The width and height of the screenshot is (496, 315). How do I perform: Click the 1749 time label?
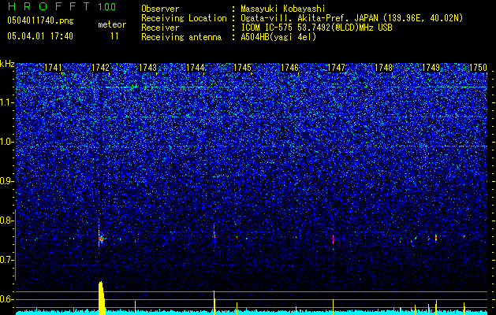click(431, 68)
